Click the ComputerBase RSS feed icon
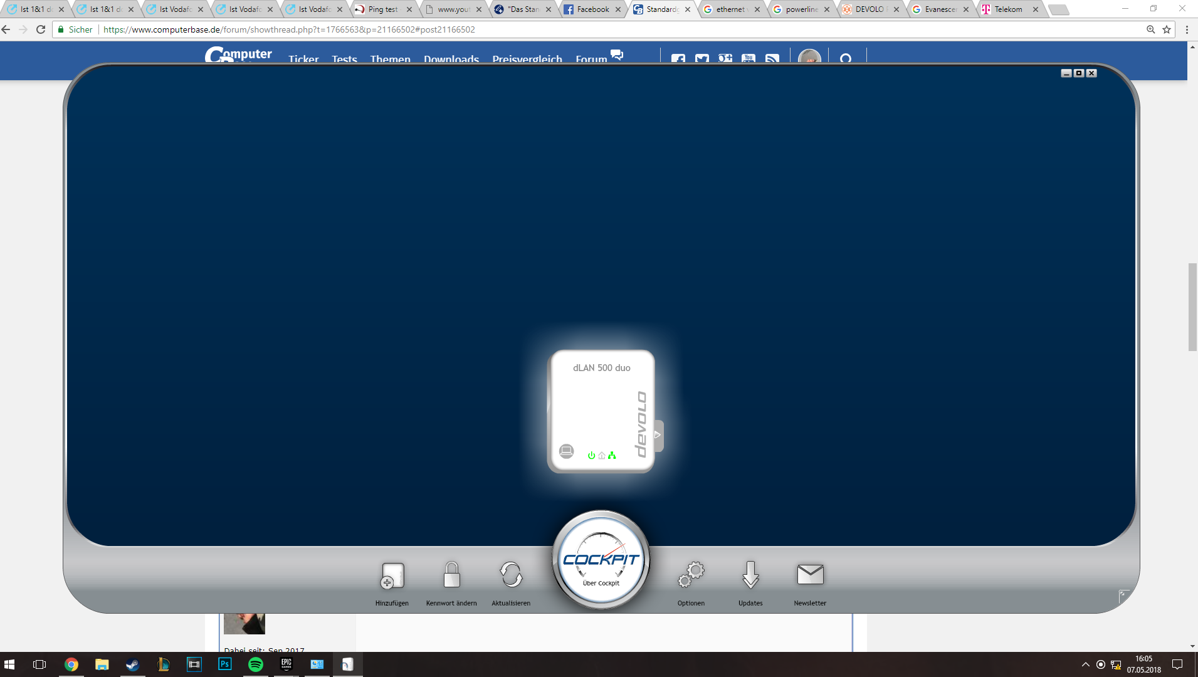The width and height of the screenshot is (1198, 677). tap(772, 59)
